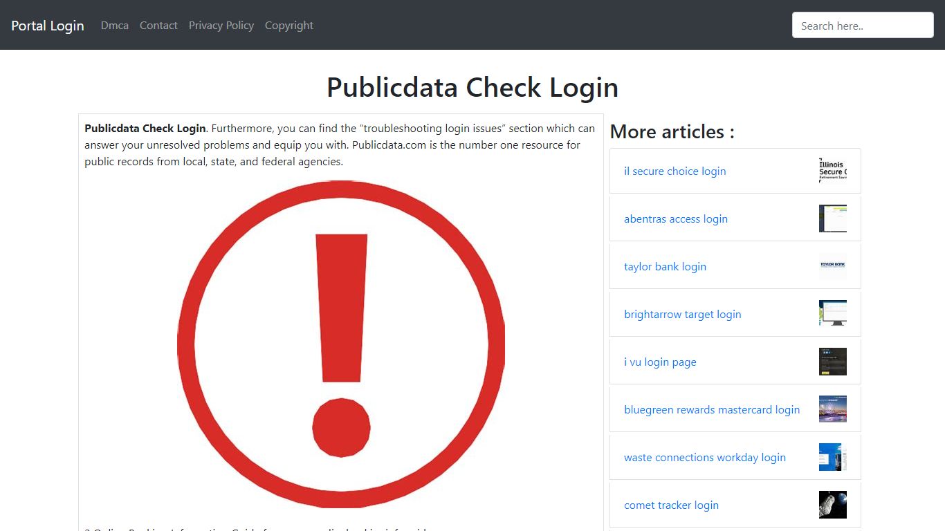The width and height of the screenshot is (945, 531).
Task: Open the Dmca nav item
Action: [115, 26]
